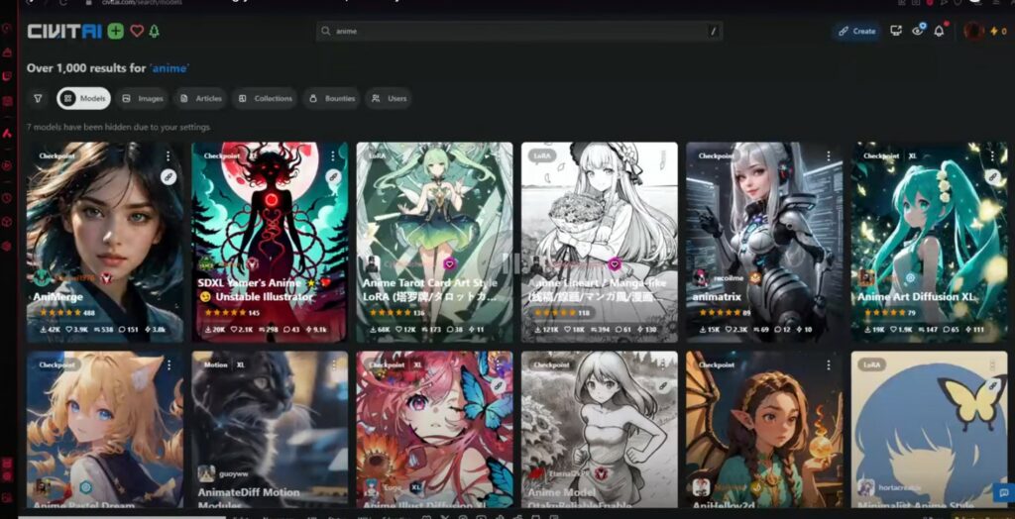Switch to the Images tab
Image resolution: width=1015 pixels, height=519 pixels.
point(143,98)
